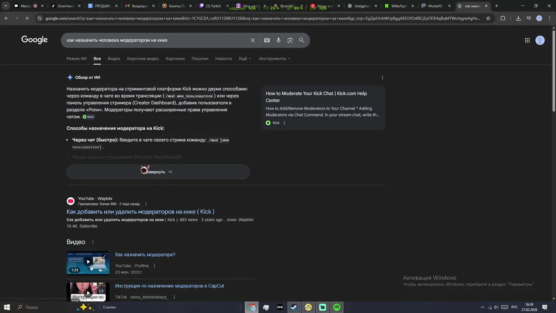
Task: Switch to the Twitch browser tab
Action: (213, 6)
